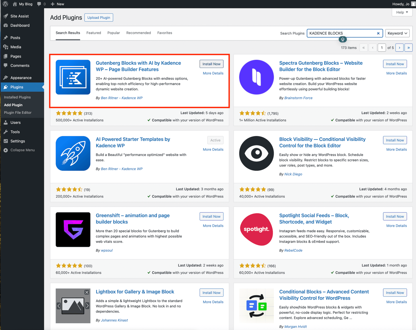
Task: Open Installed Plugins in sidebar
Action: [x=17, y=97]
